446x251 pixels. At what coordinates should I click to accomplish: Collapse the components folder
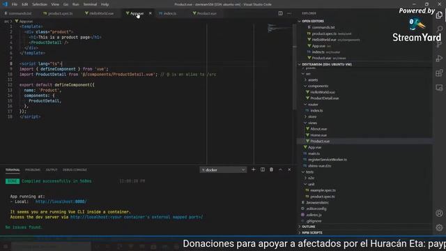pyautogui.click(x=318, y=86)
